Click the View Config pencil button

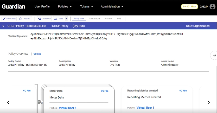point(9,19)
